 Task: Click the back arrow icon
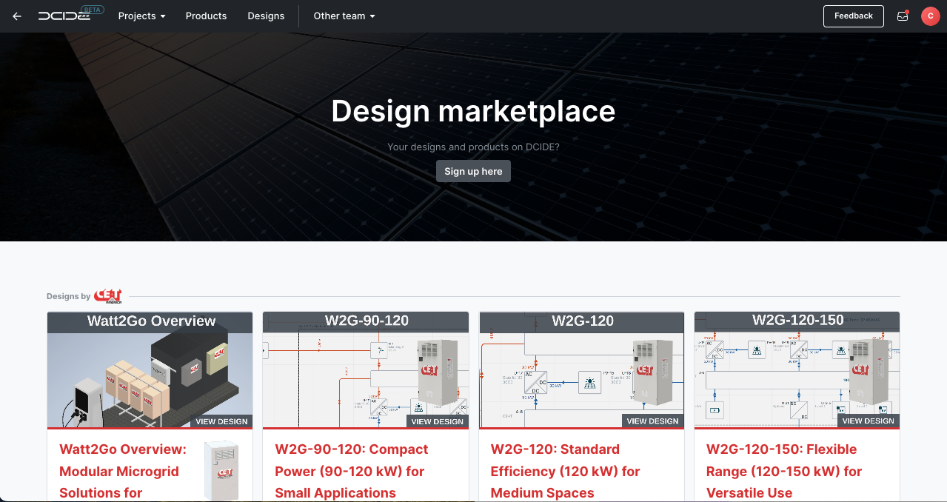coord(17,16)
